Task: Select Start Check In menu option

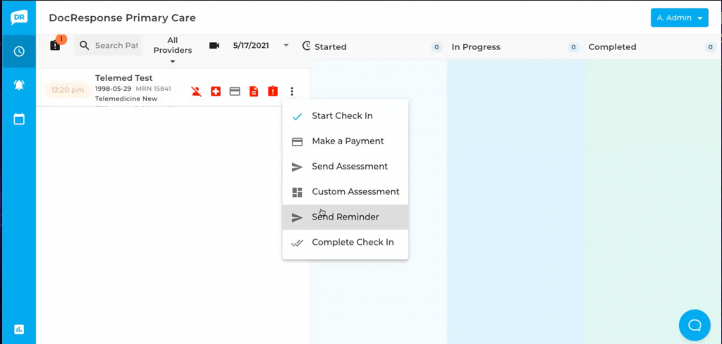Action: [345, 116]
